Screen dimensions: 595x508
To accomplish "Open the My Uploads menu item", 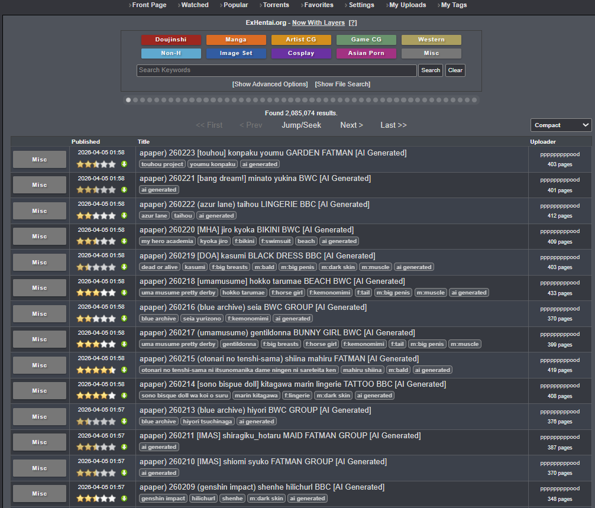I will tap(408, 5).
